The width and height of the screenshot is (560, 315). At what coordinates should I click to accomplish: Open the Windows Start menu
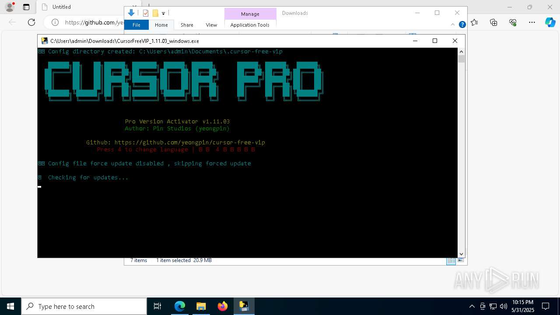point(10,306)
